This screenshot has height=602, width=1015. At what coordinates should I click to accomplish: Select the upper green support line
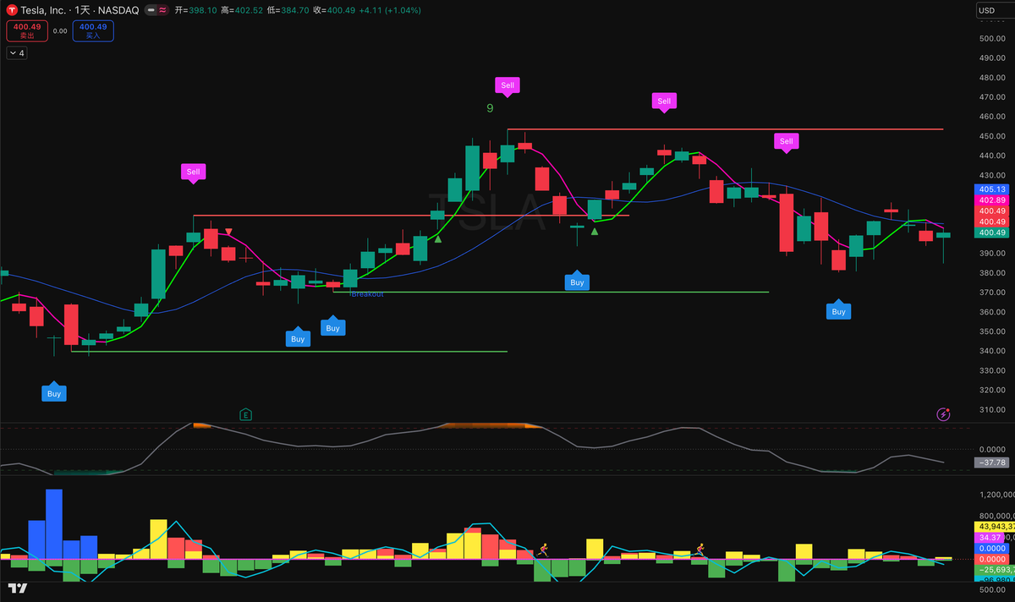(551, 292)
